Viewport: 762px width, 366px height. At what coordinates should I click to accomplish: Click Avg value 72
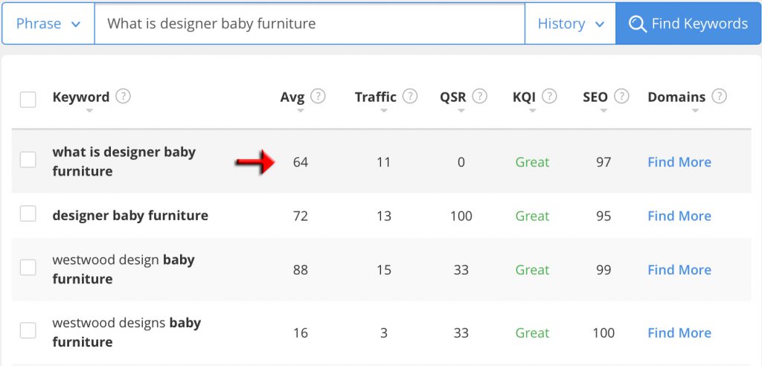pyautogui.click(x=301, y=216)
